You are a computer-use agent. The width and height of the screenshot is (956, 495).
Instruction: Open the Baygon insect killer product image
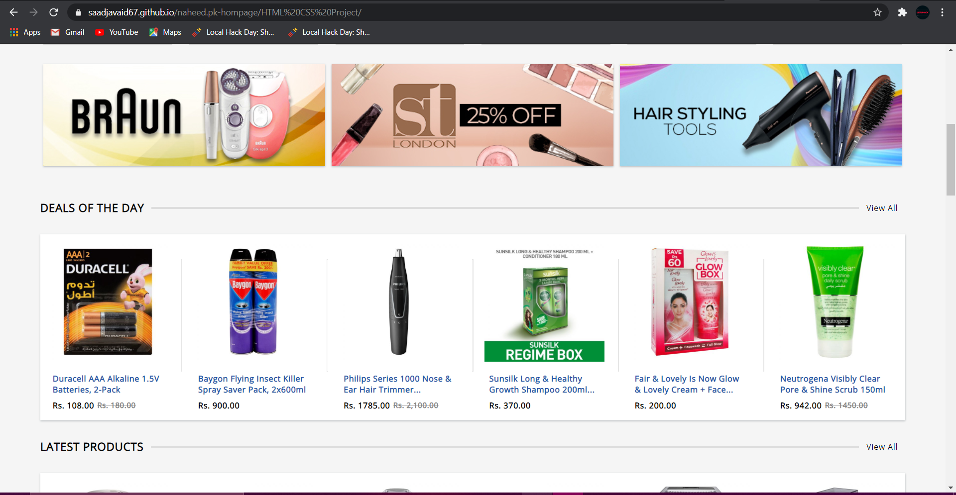pyautogui.click(x=253, y=301)
